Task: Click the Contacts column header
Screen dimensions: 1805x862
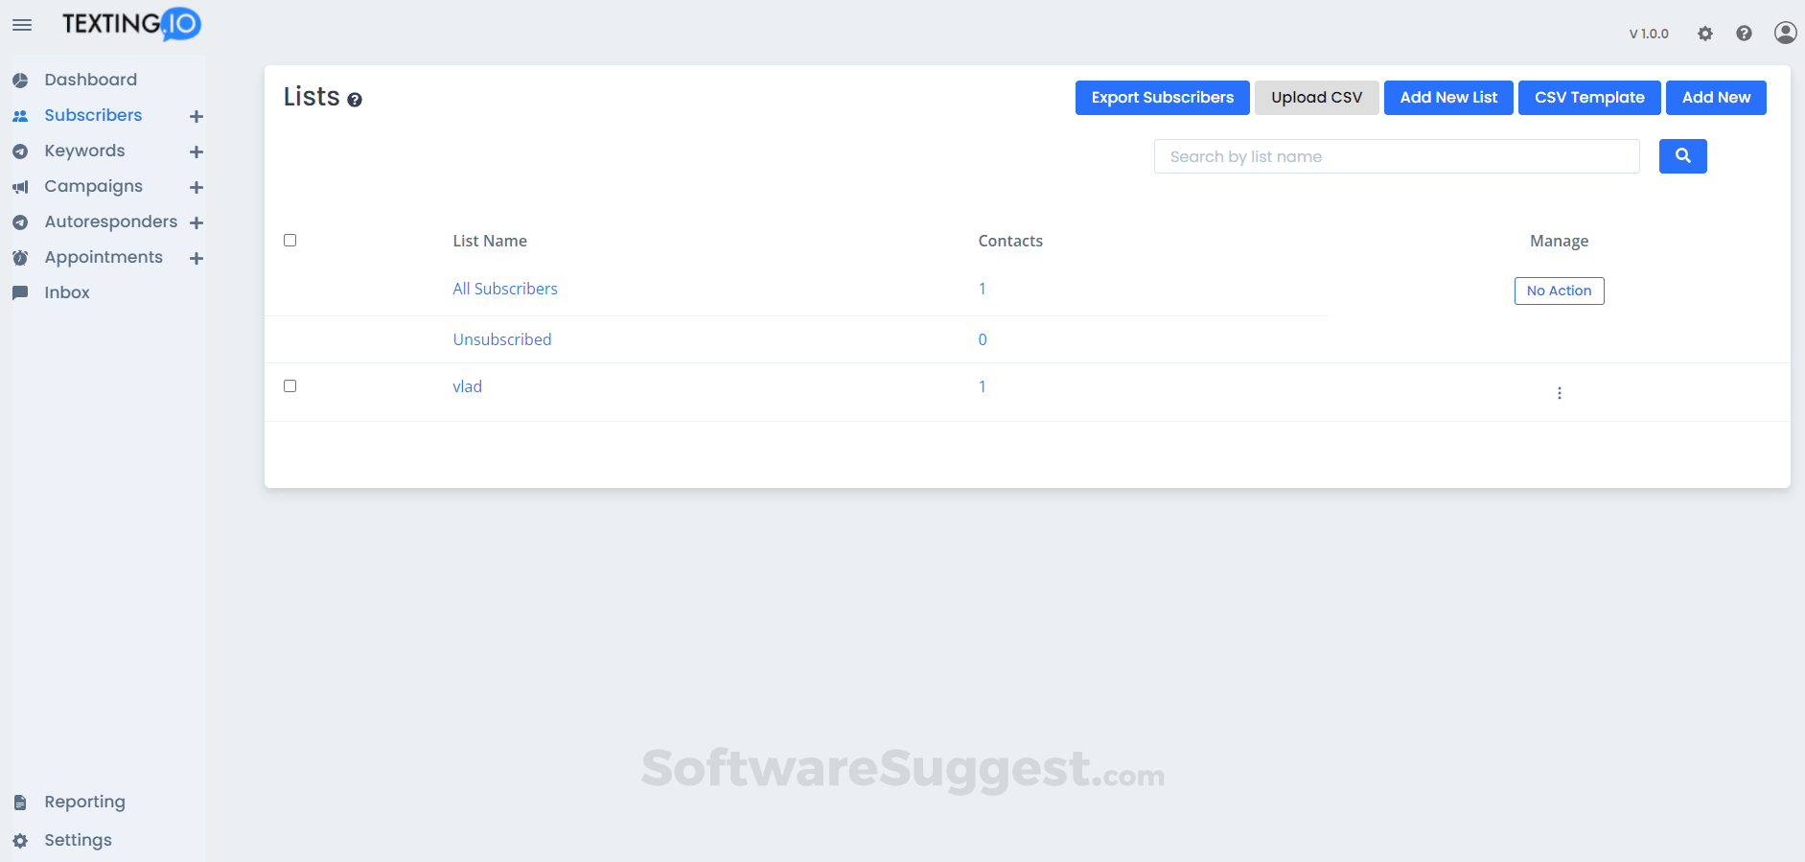Action: tap(1010, 241)
